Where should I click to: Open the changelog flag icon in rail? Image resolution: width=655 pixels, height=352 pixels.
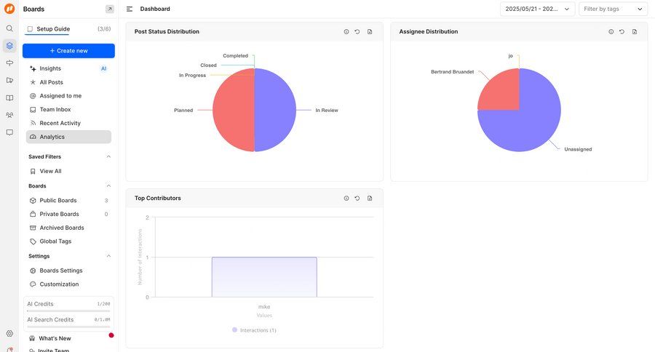pos(9,80)
